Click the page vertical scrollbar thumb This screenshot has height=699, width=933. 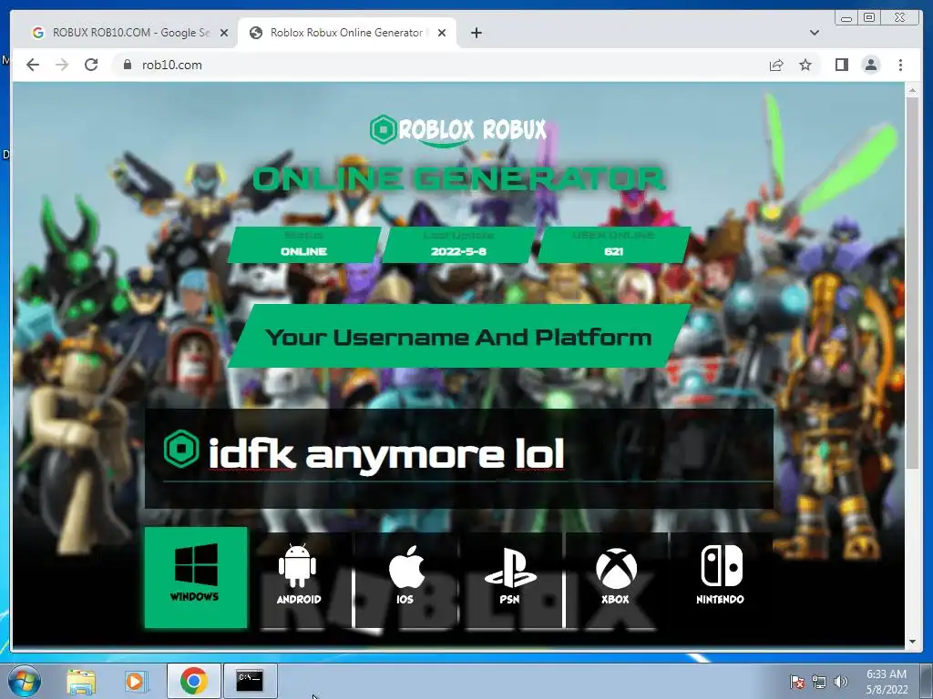point(912,283)
